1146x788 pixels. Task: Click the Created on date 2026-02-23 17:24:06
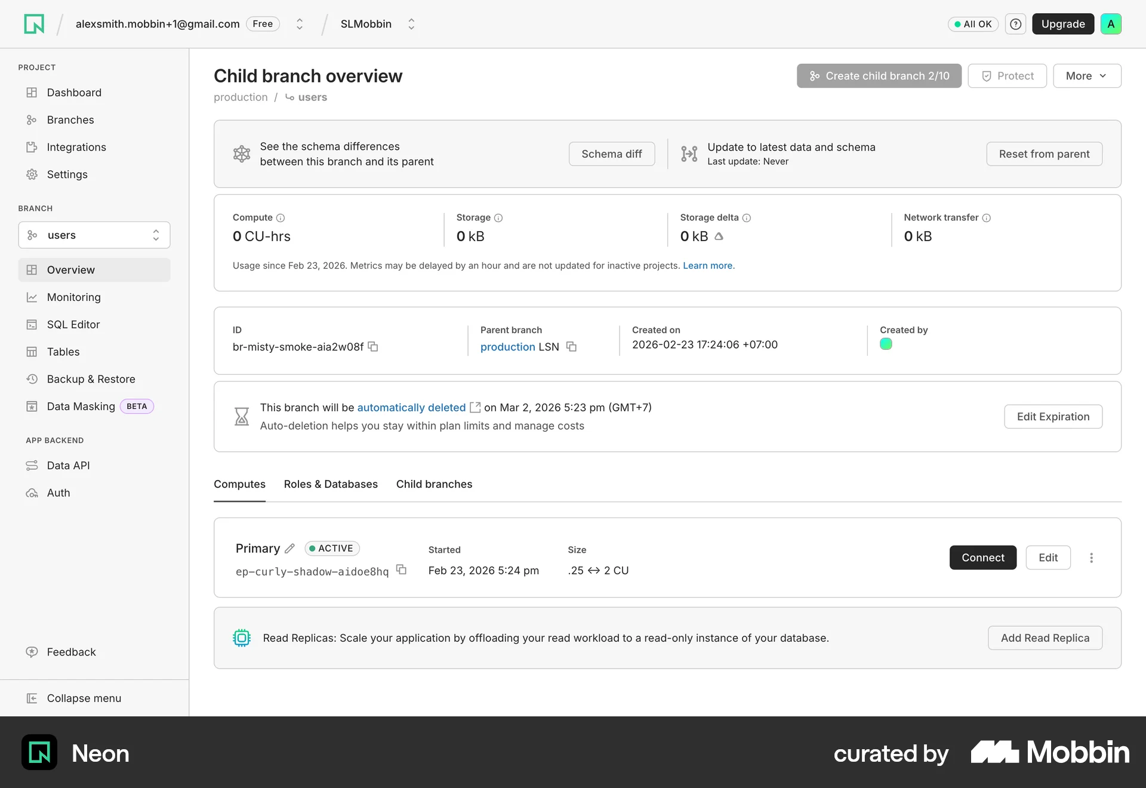[705, 344]
